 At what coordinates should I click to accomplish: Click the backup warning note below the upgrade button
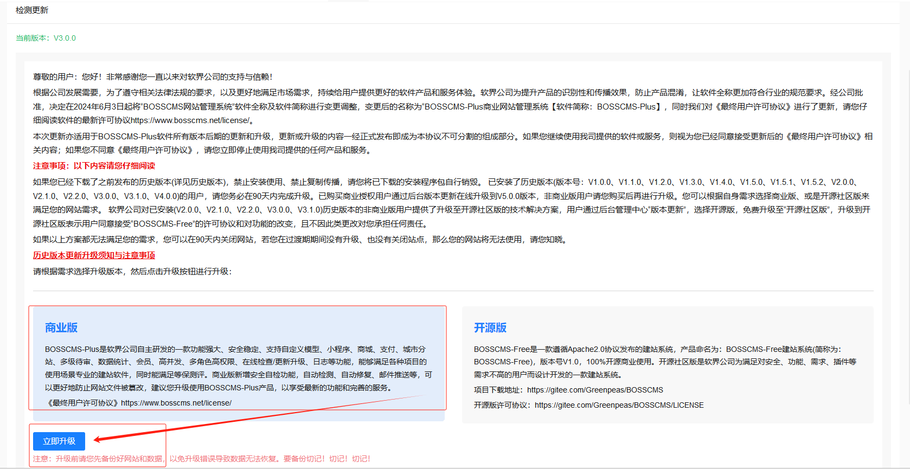[x=201, y=459]
